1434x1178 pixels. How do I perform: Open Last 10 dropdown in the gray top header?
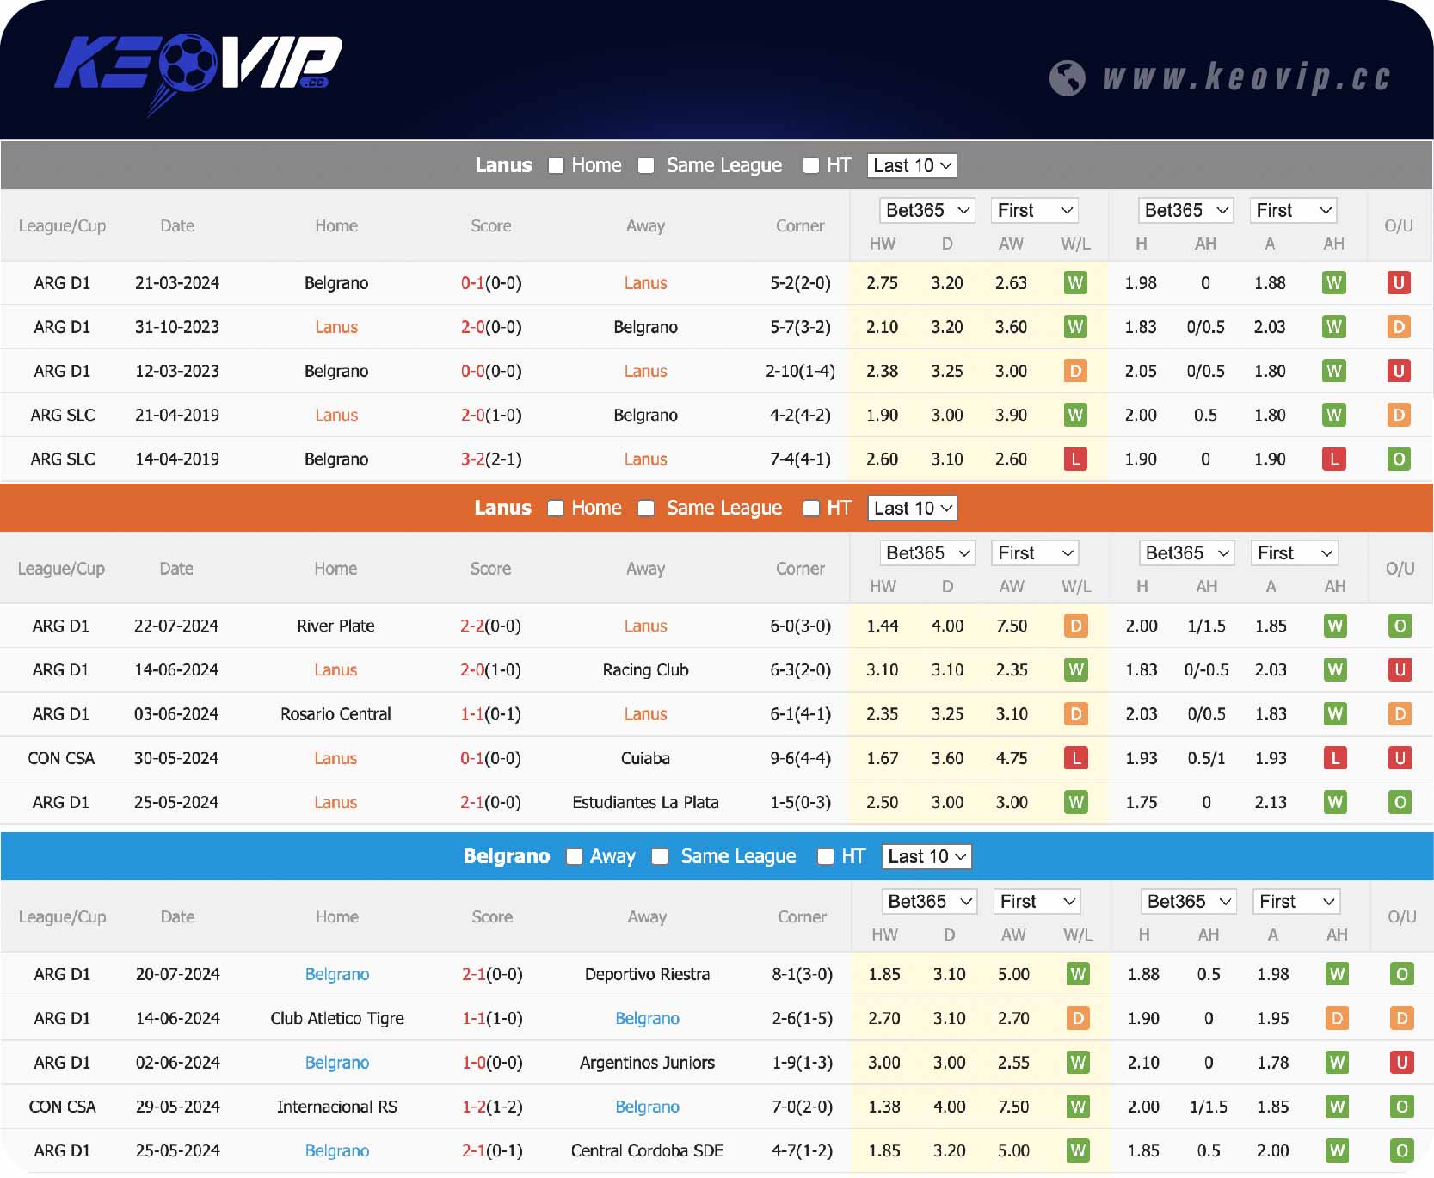click(x=912, y=165)
